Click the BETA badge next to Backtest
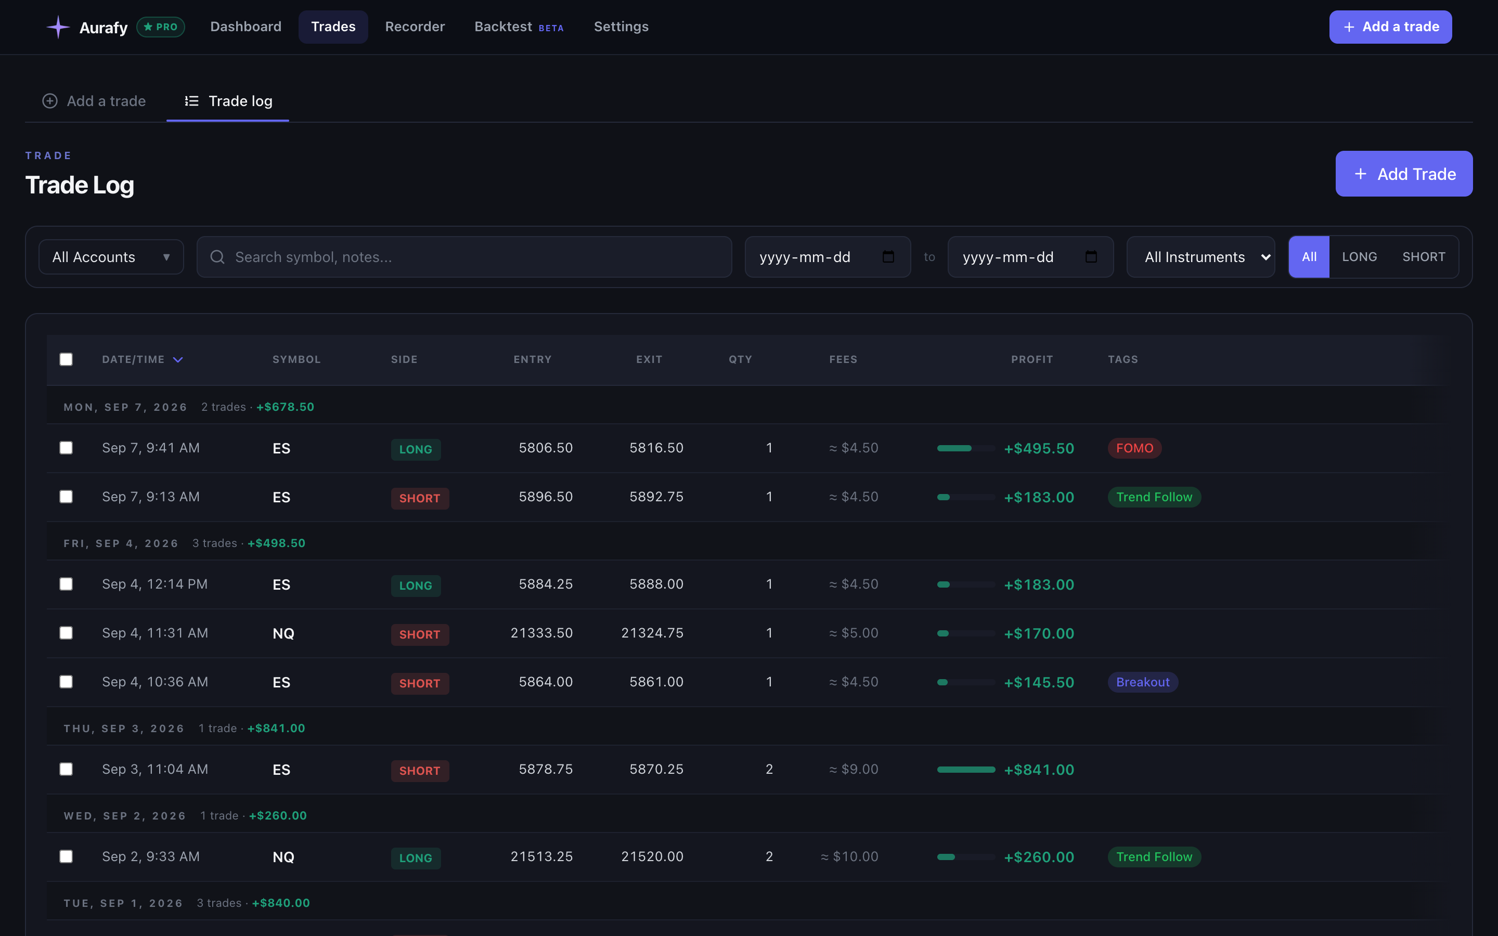 coord(551,28)
